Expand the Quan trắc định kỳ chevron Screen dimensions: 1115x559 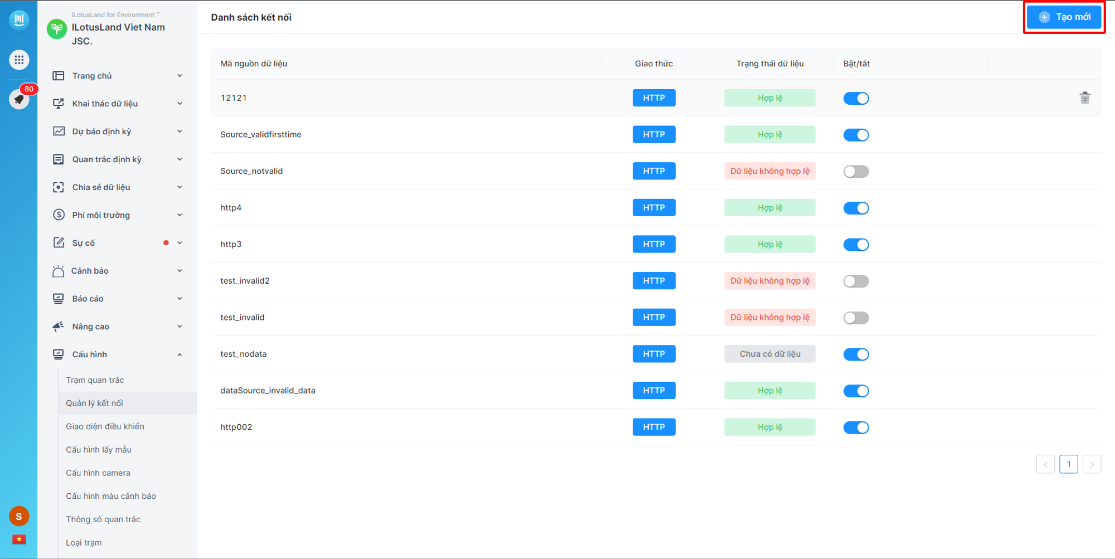pos(180,159)
